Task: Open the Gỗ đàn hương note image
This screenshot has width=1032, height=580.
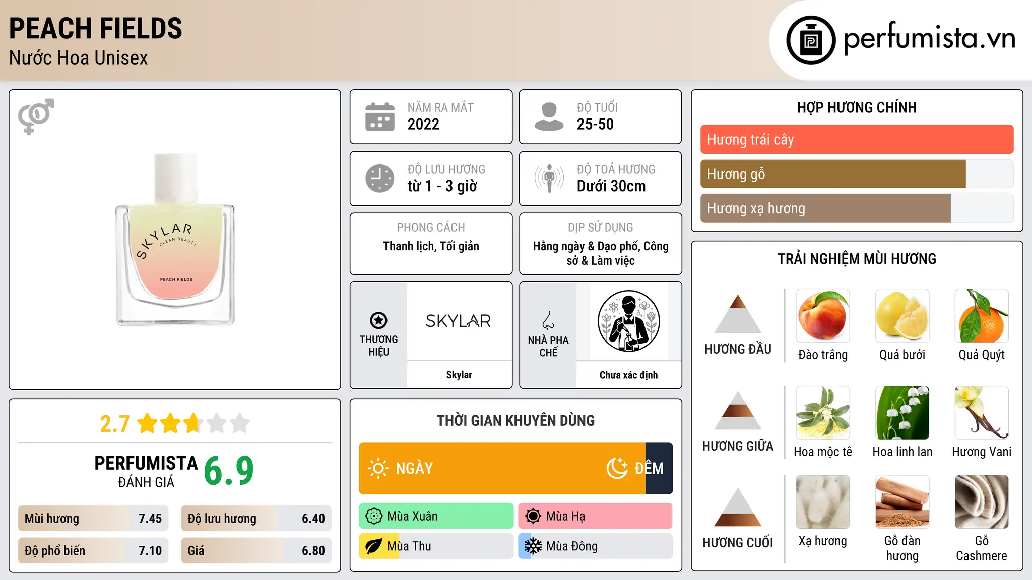Action: (902, 502)
